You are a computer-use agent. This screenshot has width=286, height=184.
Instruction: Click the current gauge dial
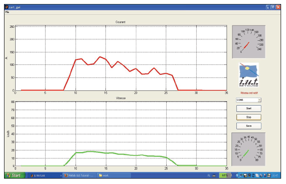248,41
